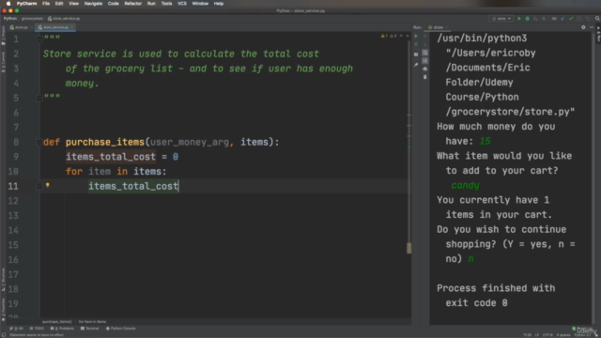
Task: Open the Terminal tool window
Action: pos(90,329)
